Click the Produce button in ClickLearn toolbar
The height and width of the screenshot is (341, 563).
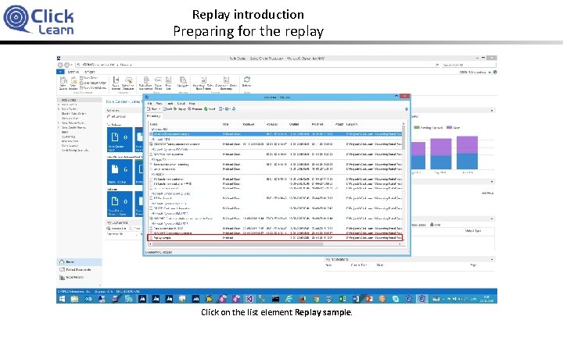[195, 109]
